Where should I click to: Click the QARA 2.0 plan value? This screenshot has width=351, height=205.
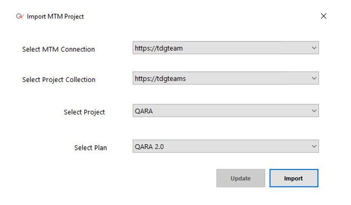click(x=149, y=147)
